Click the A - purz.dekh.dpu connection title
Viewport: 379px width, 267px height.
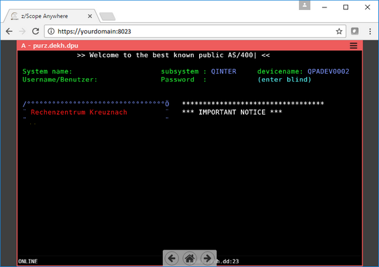50,46
